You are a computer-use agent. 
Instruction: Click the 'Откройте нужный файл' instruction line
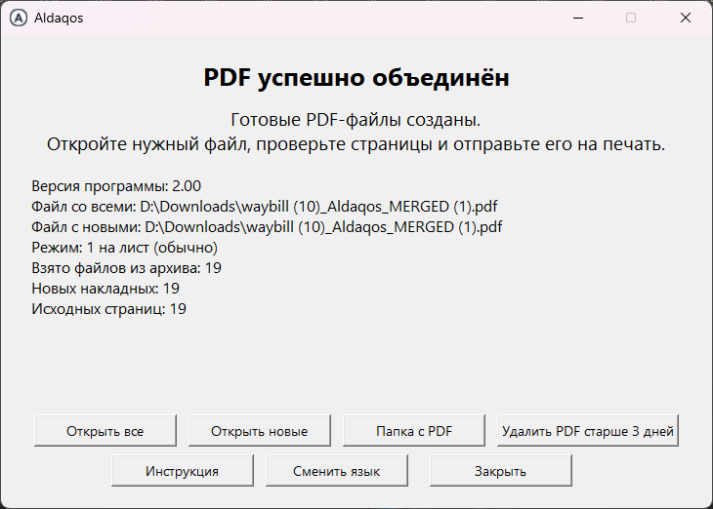tap(356, 144)
